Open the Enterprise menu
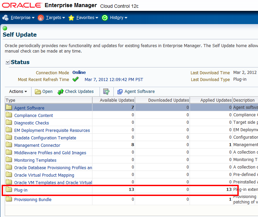 (x=23, y=18)
